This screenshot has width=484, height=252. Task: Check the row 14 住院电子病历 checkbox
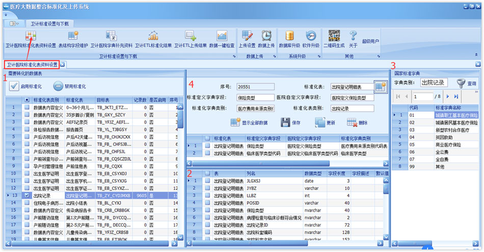[27, 203]
